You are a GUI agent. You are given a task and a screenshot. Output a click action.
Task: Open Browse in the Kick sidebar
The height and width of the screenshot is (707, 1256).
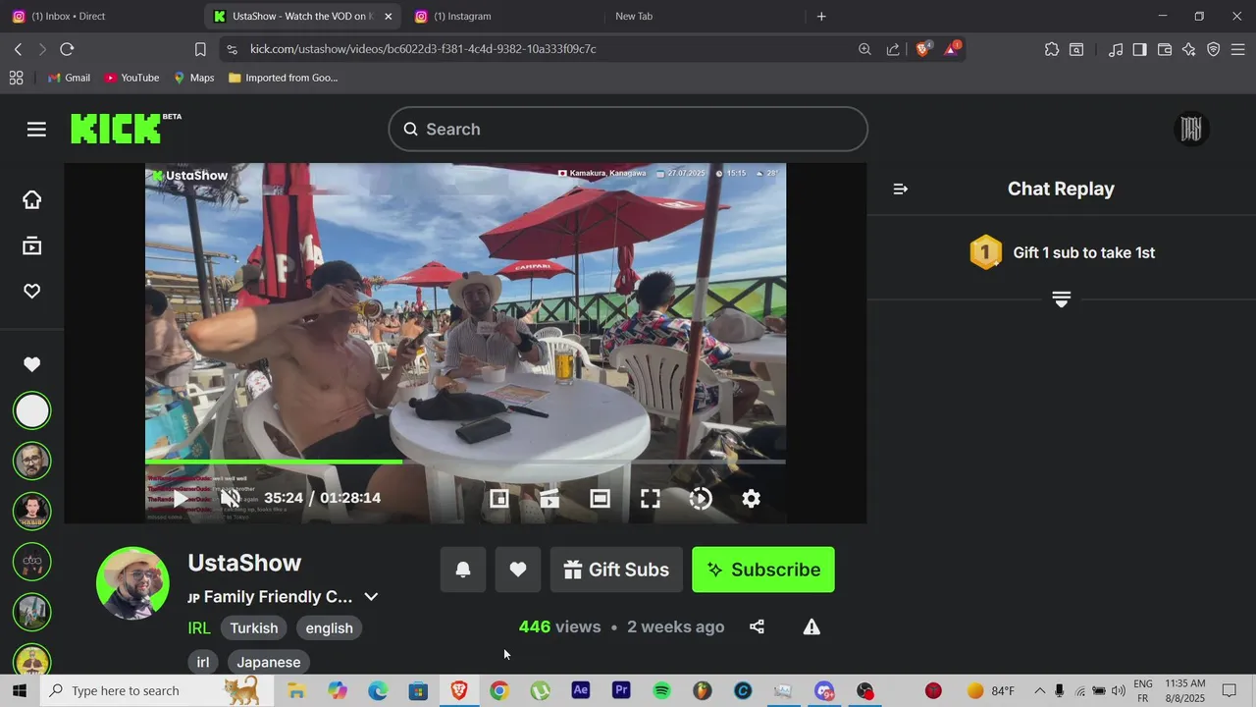tap(32, 245)
